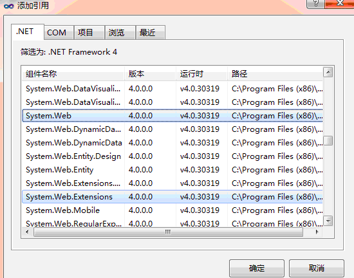Click horizontal scrollbar right arrow

(317, 232)
